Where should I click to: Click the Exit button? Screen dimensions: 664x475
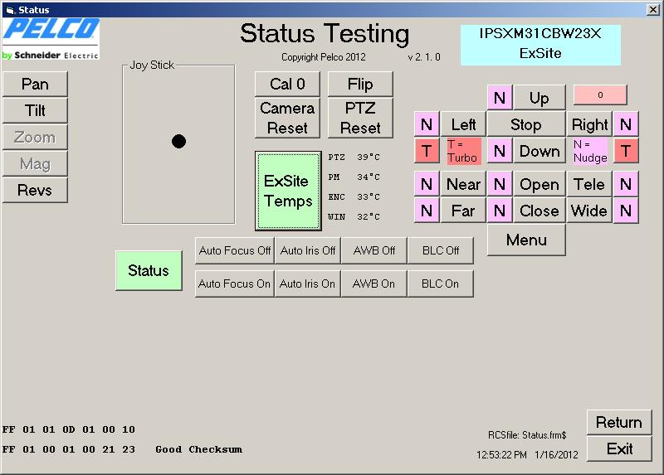(x=619, y=448)
